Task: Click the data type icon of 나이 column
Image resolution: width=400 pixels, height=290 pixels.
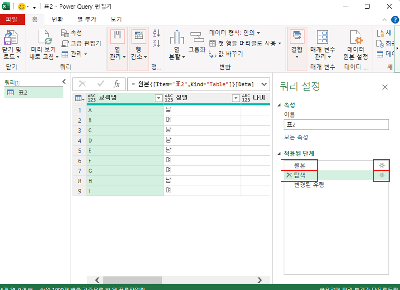Action: (246, 98)
